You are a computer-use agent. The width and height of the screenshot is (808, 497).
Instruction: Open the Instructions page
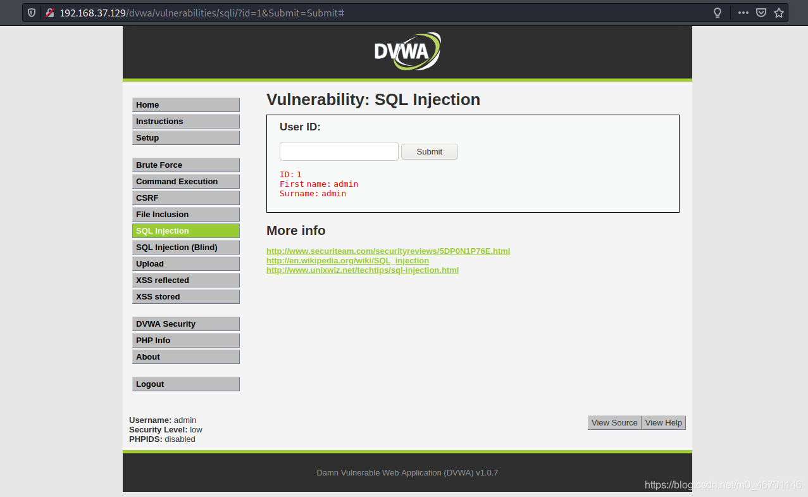[x=186, y=122]
